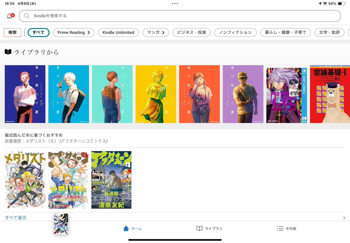The image size is (350, 243).
Task: Open the アフタヌーン magazine issue 4 cover
Action: (111, 180)
